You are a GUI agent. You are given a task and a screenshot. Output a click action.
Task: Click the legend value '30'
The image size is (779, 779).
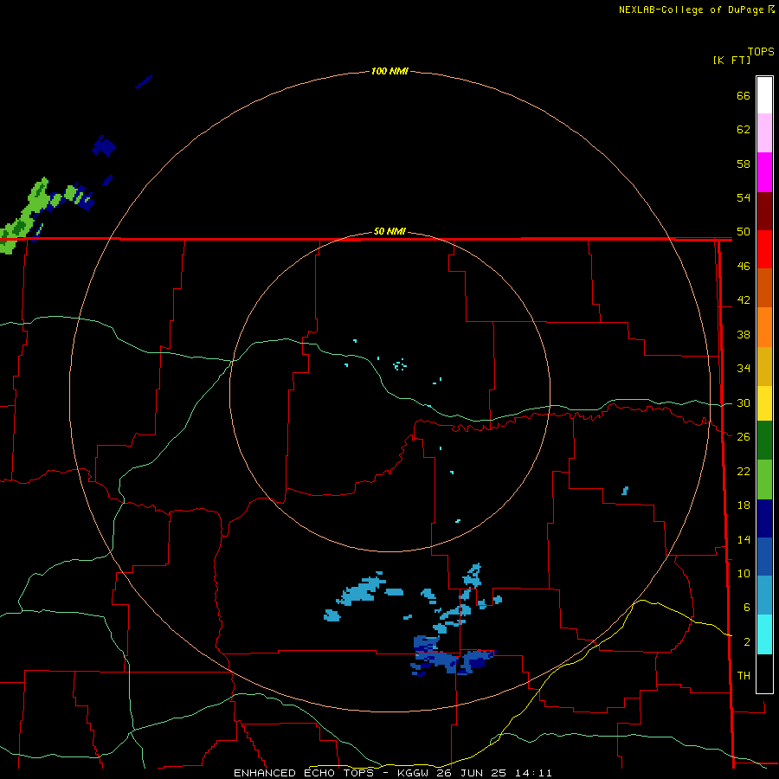pyautogui.click(x=744, y=402)
